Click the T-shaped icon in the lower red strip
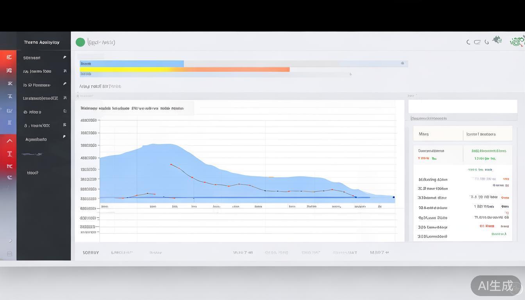The width and height of the screenshot is (525, 300). [9, 154]
